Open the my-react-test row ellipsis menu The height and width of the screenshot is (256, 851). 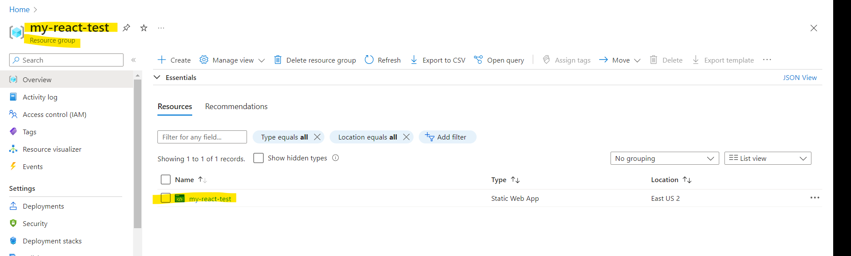[x=814, y=198]
